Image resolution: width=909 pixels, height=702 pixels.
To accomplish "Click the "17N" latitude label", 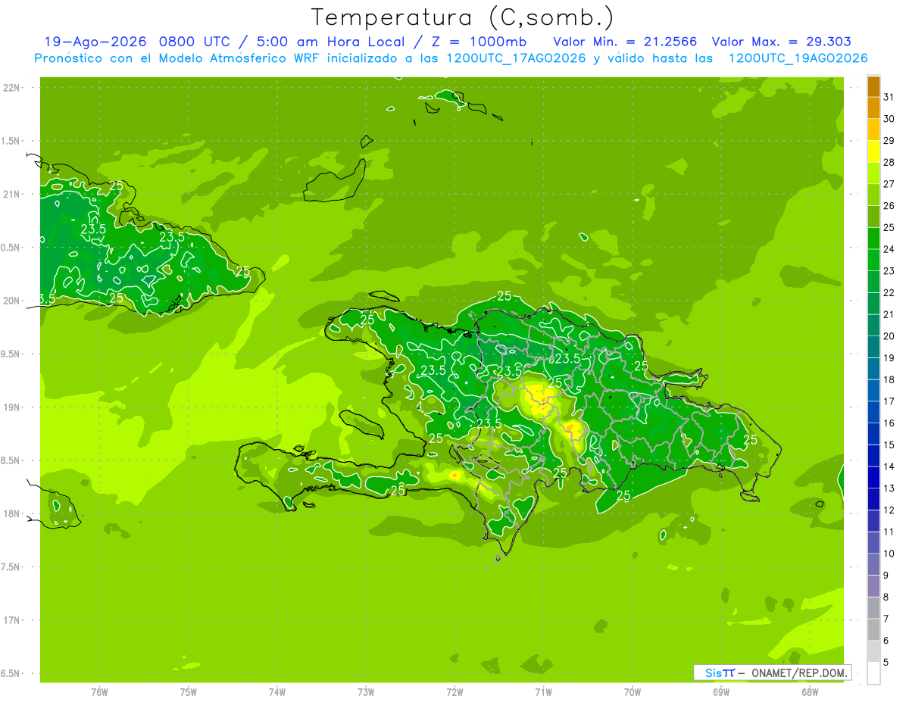I will click(x=13, y=620).
